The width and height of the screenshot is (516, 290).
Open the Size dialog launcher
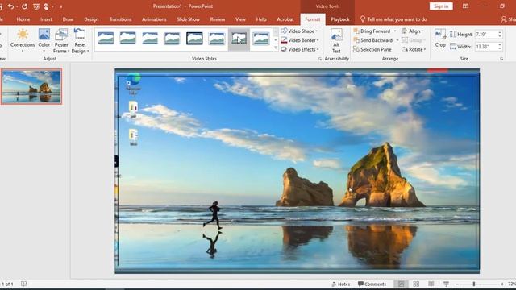pos(501,59)
